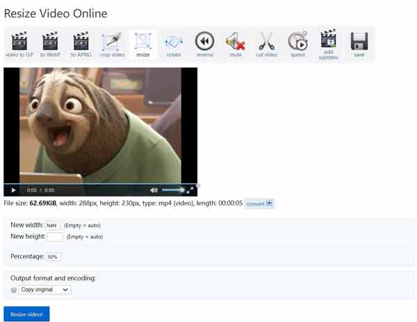Open the video speed tool

pyautogui.click(x=297, y=44)
